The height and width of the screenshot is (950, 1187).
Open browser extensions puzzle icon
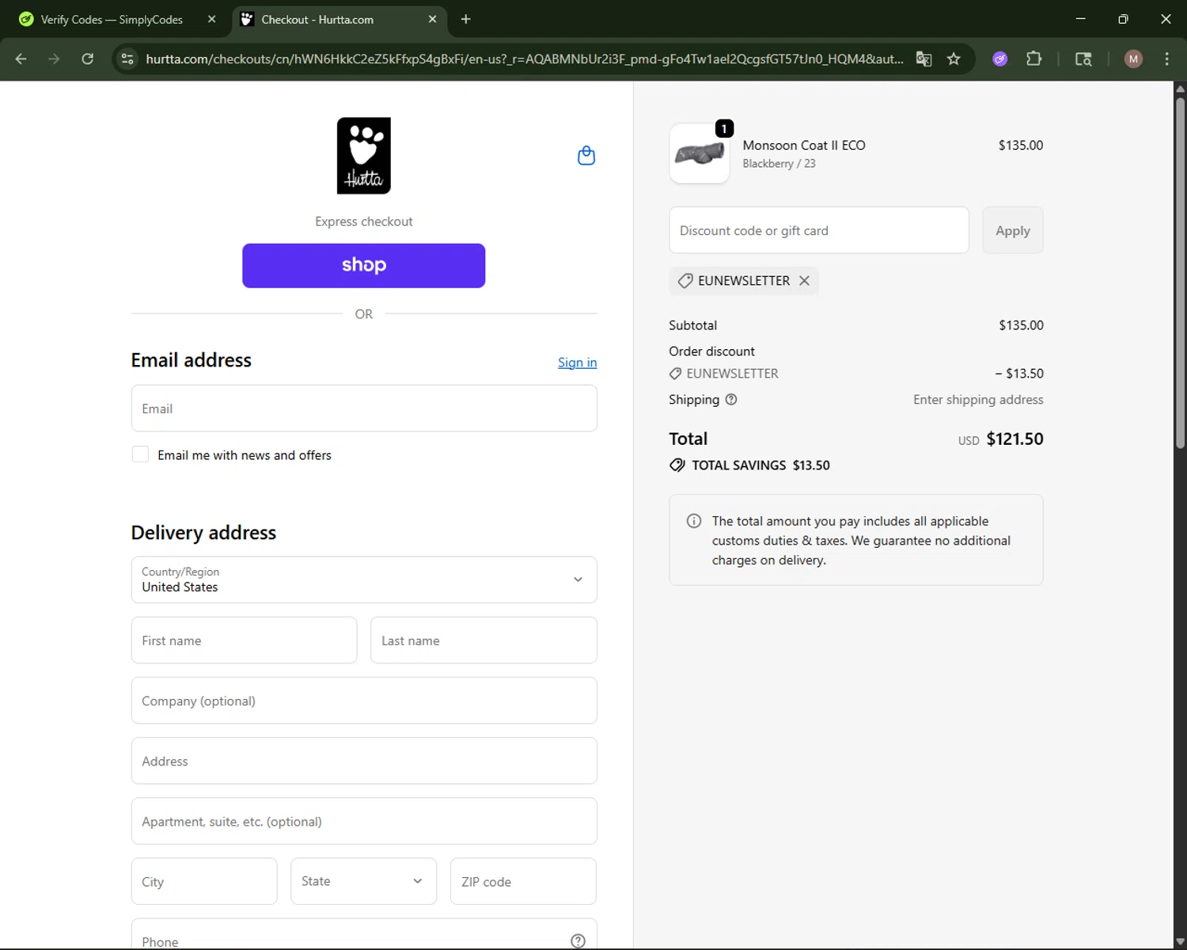(x=1033, y=59)
